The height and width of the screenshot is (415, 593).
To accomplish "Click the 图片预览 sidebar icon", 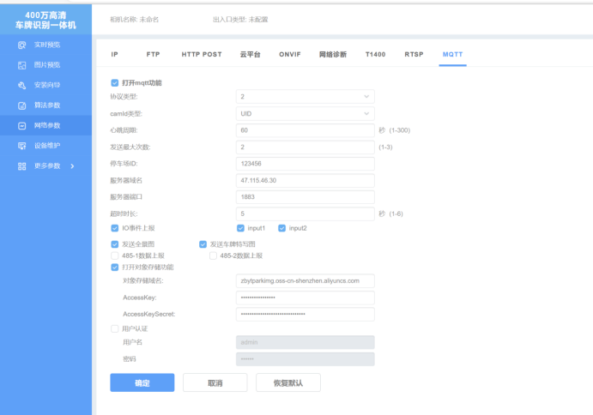I will [22, 65].
